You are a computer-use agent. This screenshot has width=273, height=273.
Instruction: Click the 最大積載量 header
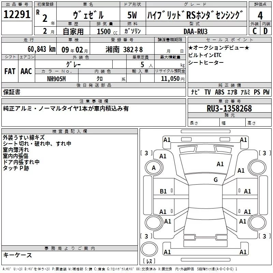[170, 57]
